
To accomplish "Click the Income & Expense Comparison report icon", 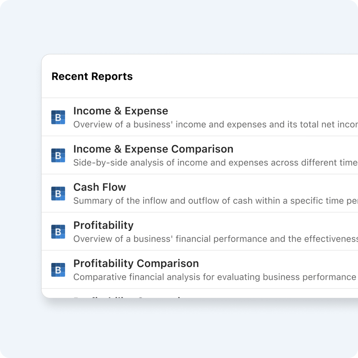I will coord(58,156).
